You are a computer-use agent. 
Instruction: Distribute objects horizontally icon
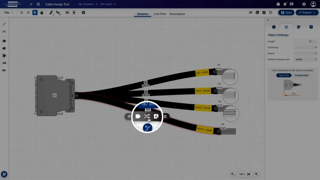[67, 12]
